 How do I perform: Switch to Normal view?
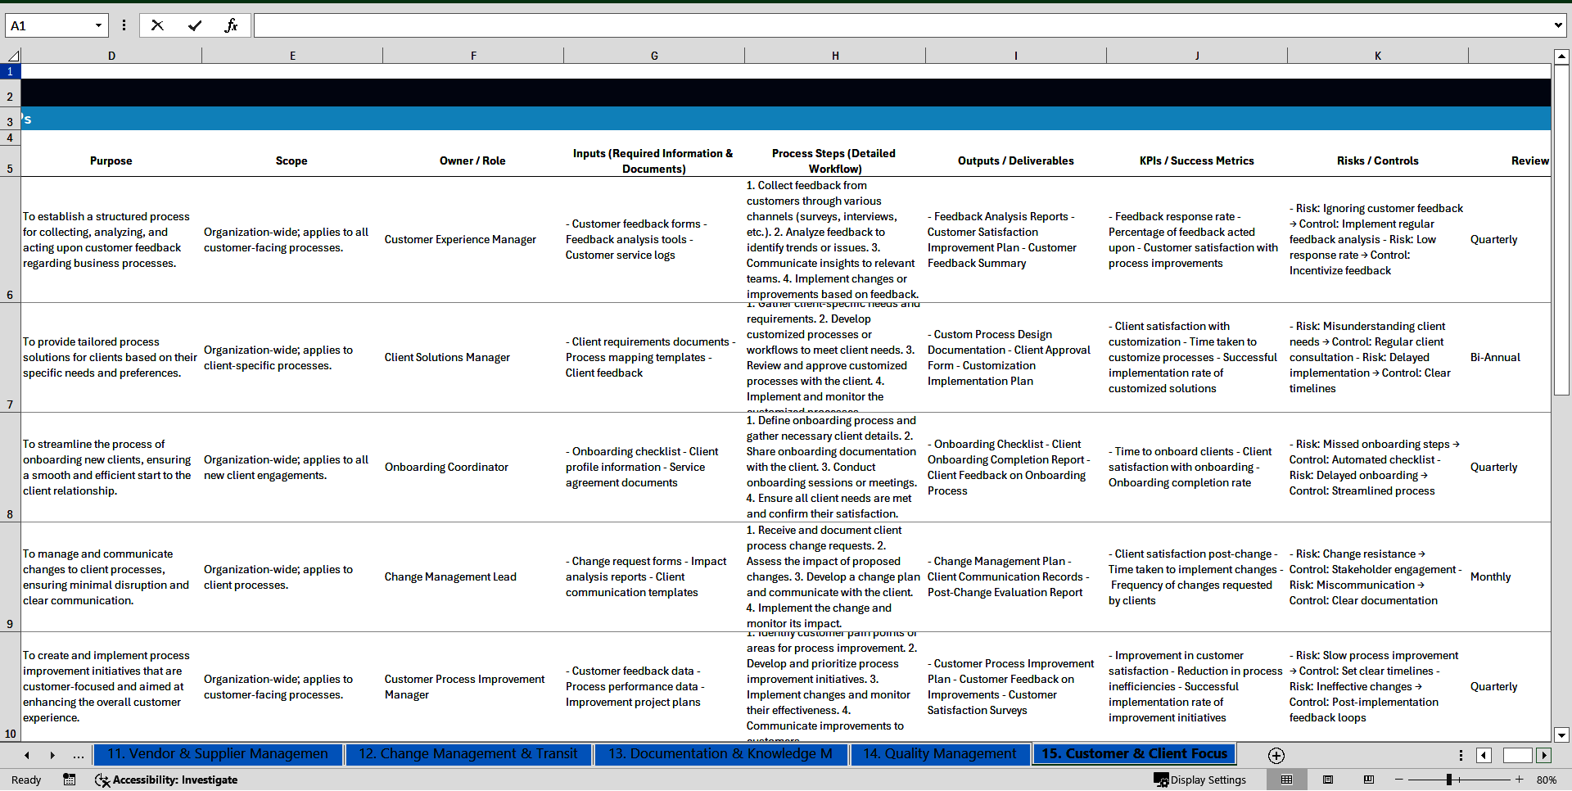click(x=1286, y=780)
